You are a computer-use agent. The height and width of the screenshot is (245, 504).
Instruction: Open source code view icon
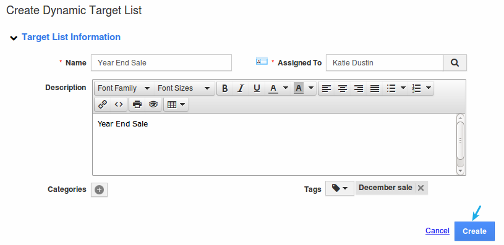(119, 104)
